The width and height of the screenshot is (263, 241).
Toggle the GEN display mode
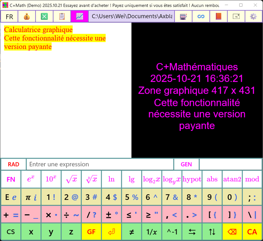pyautogui.click(x=186, y=164)
